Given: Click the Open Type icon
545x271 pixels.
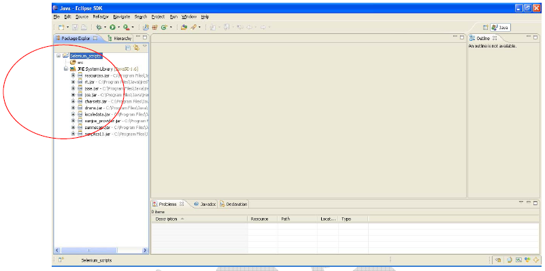Looking at the screenshot, I should pos(184,27).
